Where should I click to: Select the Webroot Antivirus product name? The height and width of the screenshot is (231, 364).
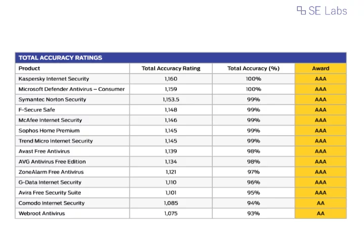[42, 213]
